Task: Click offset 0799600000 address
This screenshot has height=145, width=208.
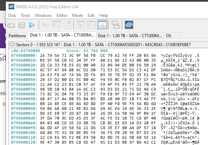Action: [24, 55]
